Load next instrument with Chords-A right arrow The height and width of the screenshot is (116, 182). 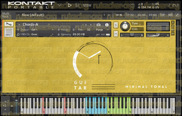pos(91,25)
